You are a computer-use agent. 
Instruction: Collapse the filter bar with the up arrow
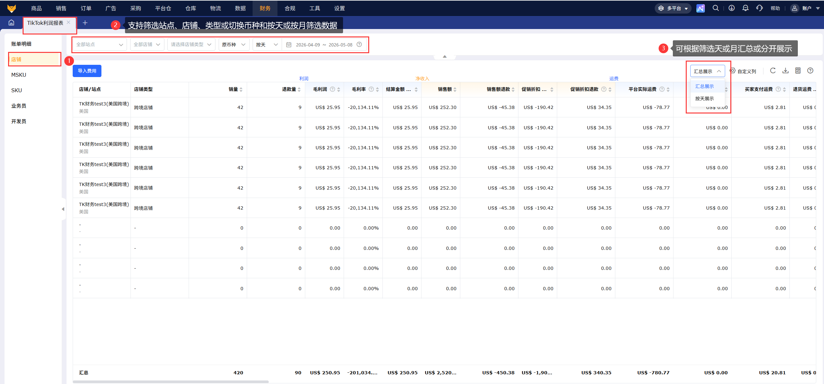(x=445, y=56)
